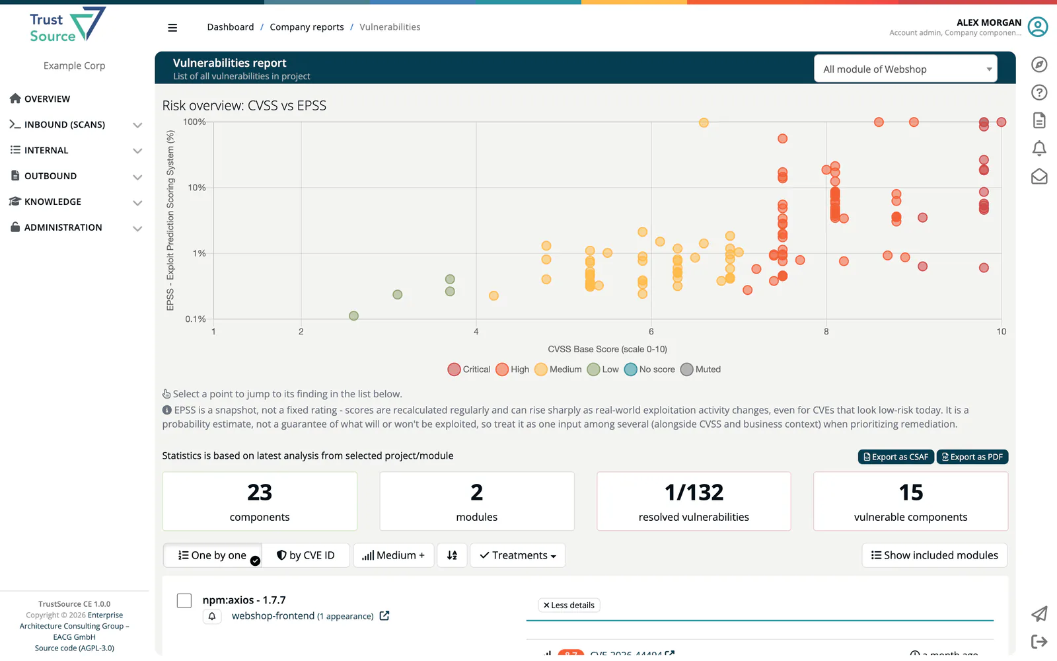
Task: Navigate to Company reports breadcrumb
Action: coord(307,27)
